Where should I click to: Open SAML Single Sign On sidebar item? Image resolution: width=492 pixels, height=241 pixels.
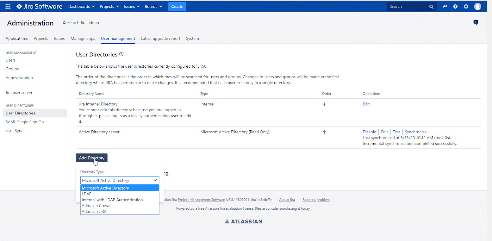[x=25, y=122]
